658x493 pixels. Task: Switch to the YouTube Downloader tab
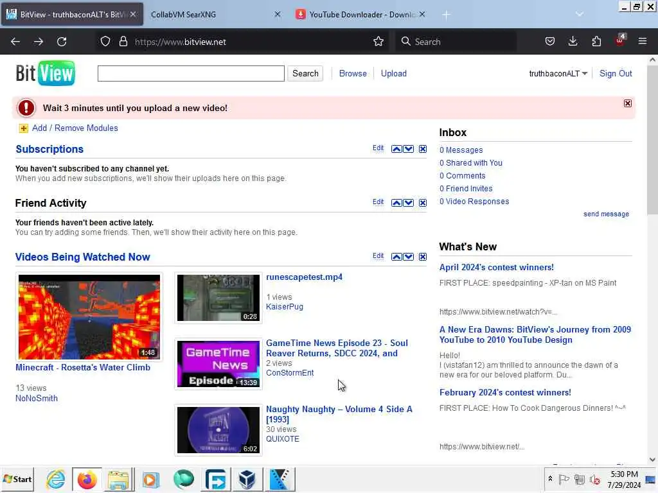[362, 14]
